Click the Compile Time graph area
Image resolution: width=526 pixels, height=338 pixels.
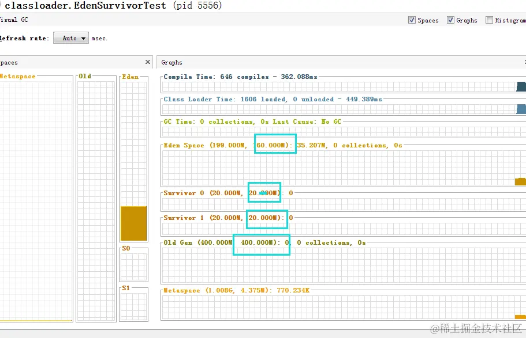click(344, 86)
